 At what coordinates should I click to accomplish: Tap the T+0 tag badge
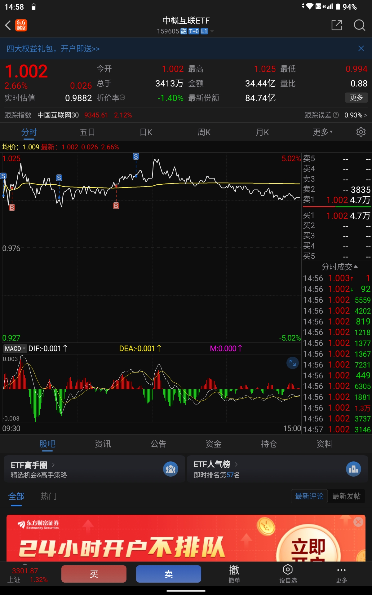pyautogui.click(x=194, y=31)
